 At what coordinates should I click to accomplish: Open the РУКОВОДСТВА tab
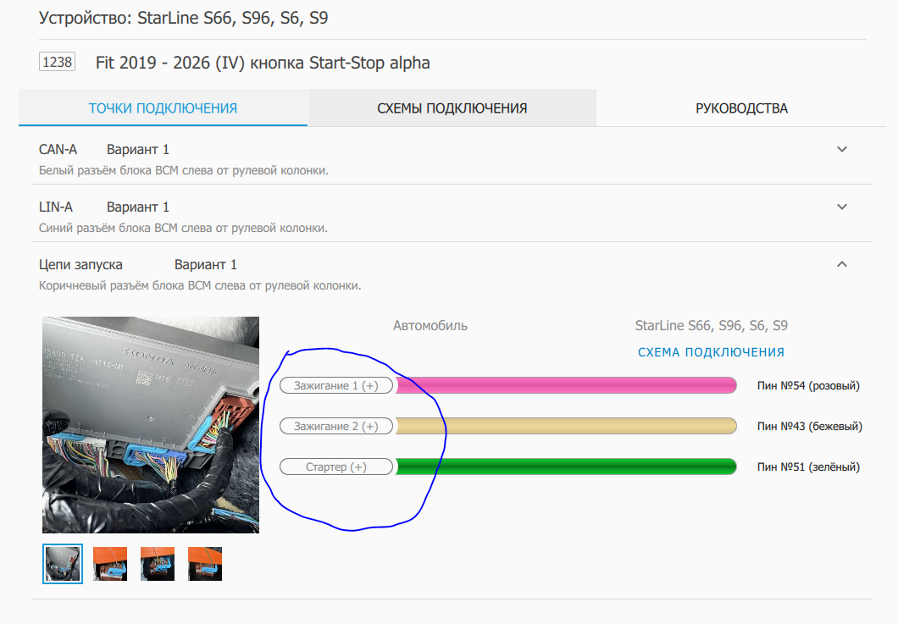point(741,108)
